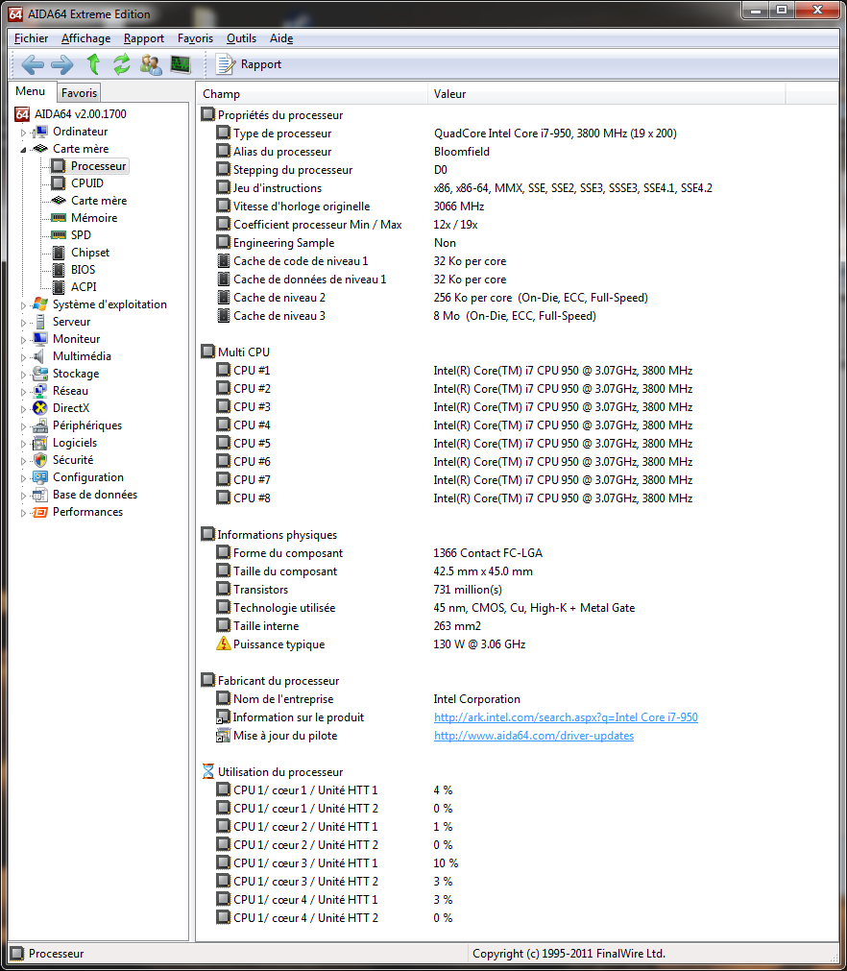847x971 pixels.
Task: Click the Base de données icon
Action: pos(40,495)
